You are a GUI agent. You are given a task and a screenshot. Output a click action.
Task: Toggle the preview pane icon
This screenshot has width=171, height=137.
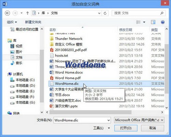click(153, 22)
